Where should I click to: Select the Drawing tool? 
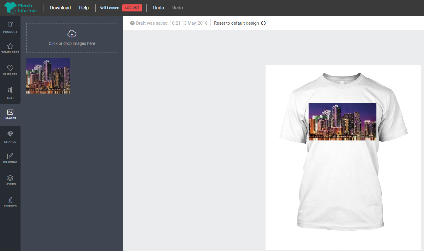click(x=10, y=158)
